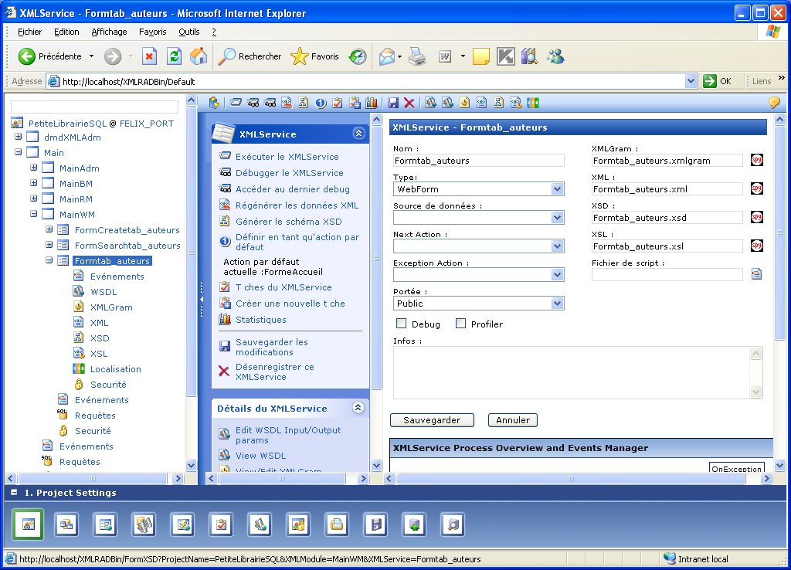Select first Project Settings icon in bottom bar
The image size is (791, 570).
point(28,524)
